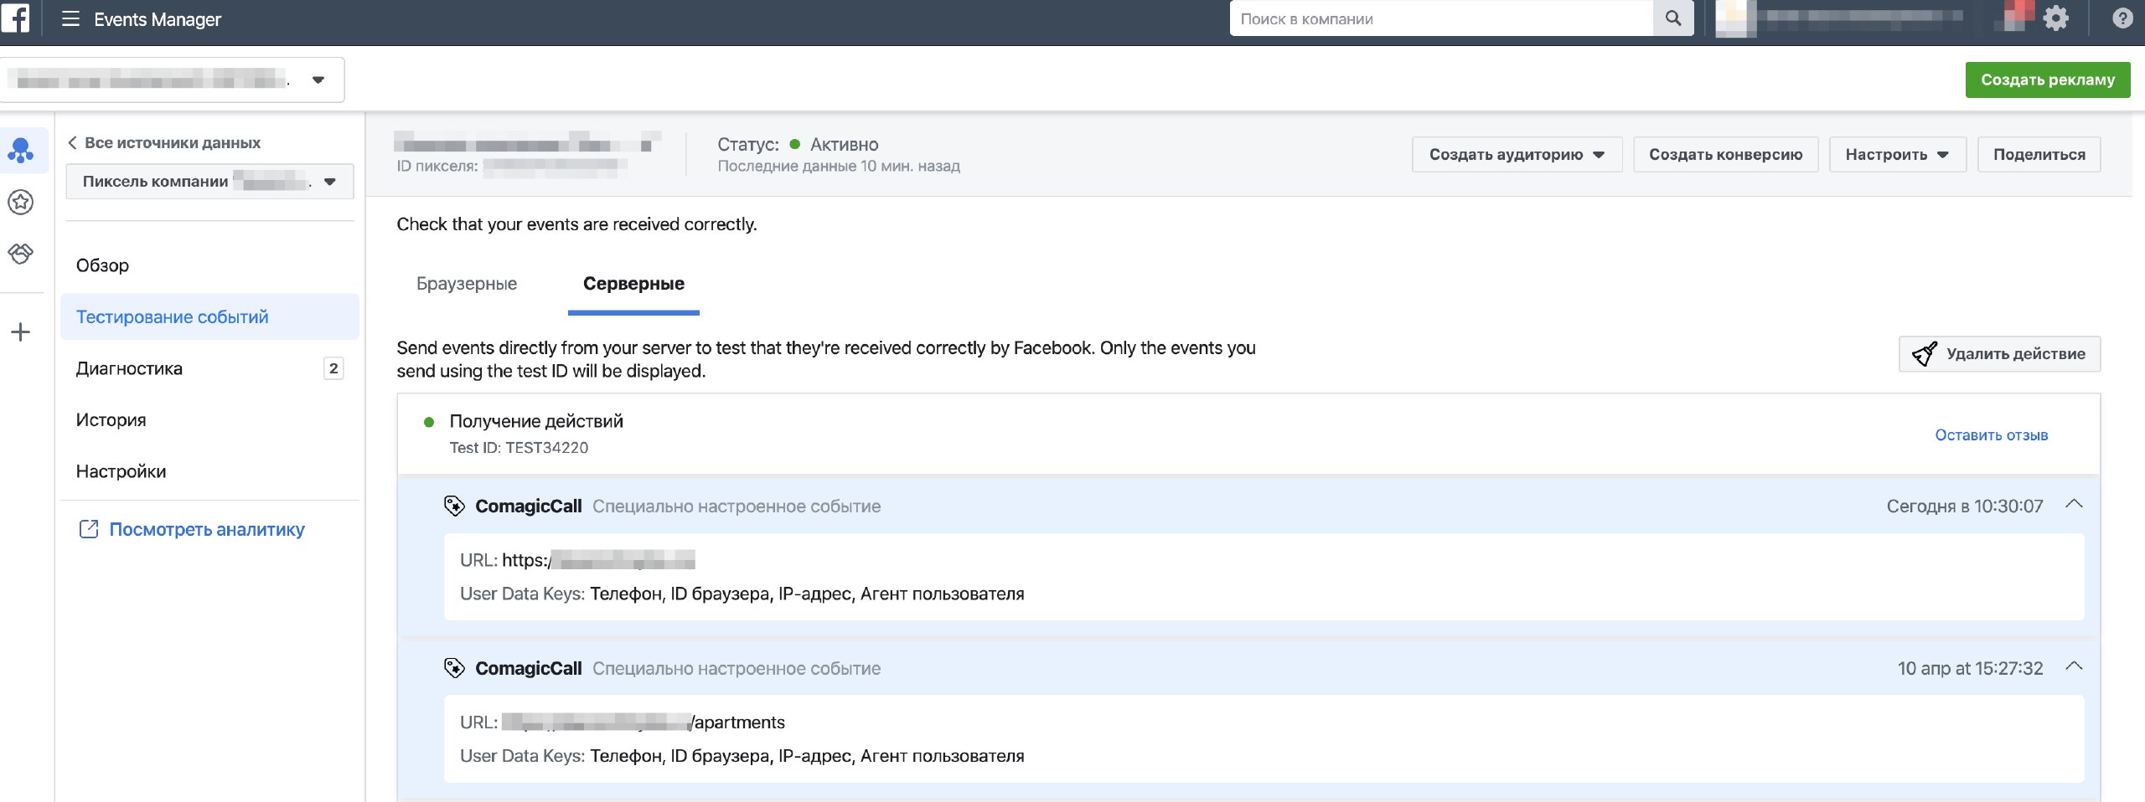Focus the Поиск в компании search field
The width and height of the screenshot is (2145, 802).
1441,18
